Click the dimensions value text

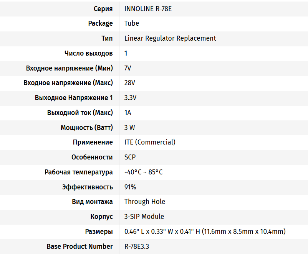tap(205, 232)
